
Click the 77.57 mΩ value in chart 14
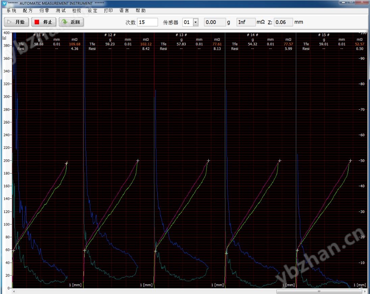(288, 44)
